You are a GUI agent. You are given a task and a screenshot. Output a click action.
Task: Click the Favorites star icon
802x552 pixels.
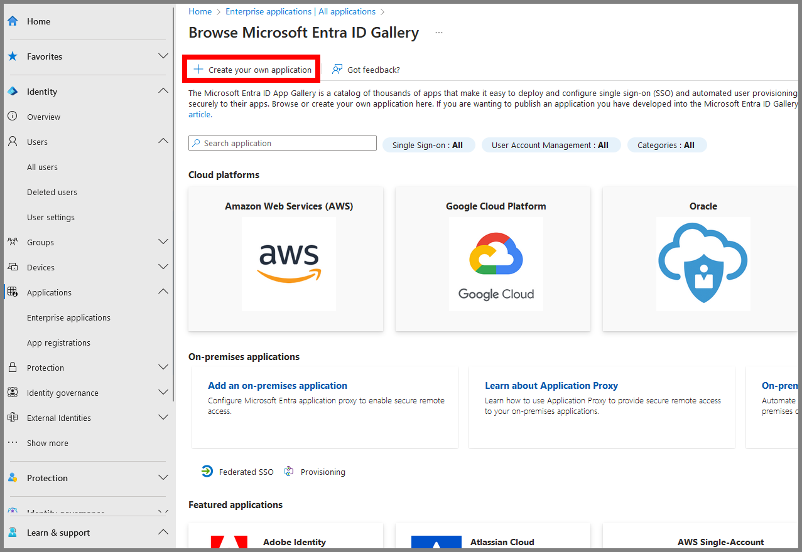point(13,56)
